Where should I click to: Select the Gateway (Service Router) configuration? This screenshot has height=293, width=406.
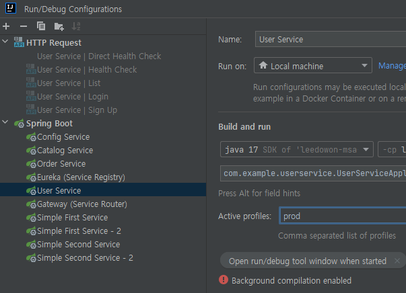point(103,204)
